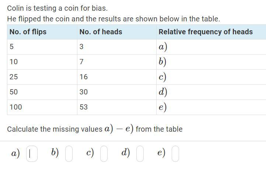Select the cell showing 50 flips
Screen dimensions: 266x170
pyautogui.click(x=14, y=92)
